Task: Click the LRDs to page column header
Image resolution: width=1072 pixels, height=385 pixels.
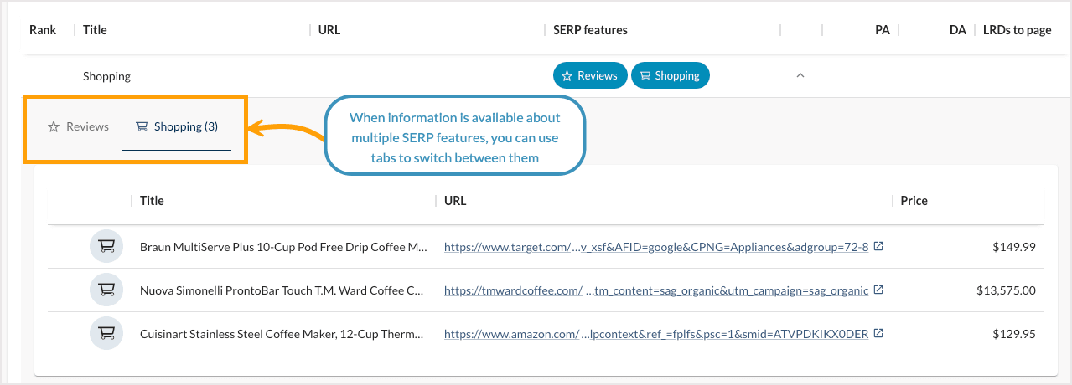Action: [x=1017, y=30]
